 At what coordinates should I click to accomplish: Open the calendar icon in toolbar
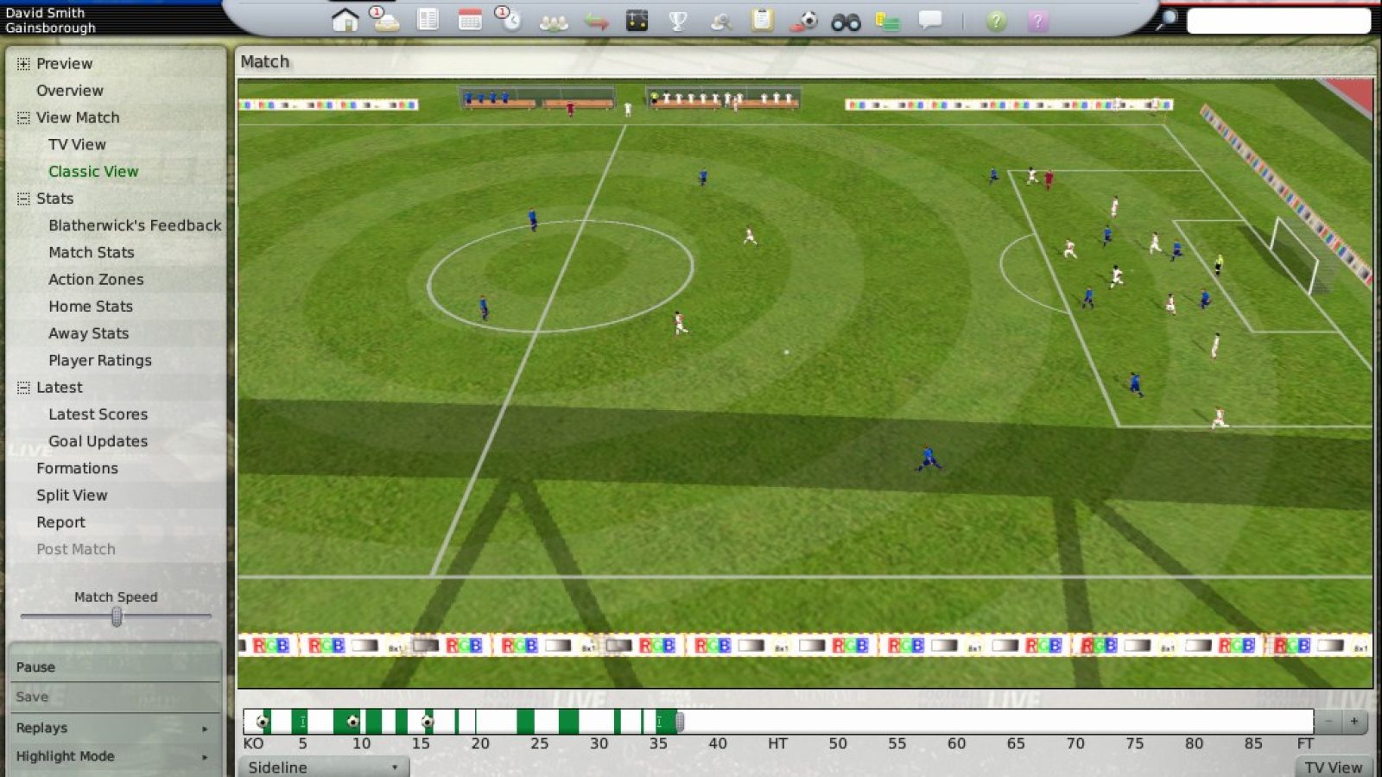(x=470, y=20)
